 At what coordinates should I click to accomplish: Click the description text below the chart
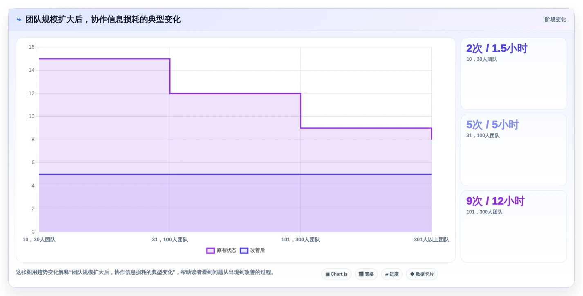point(146,272)
